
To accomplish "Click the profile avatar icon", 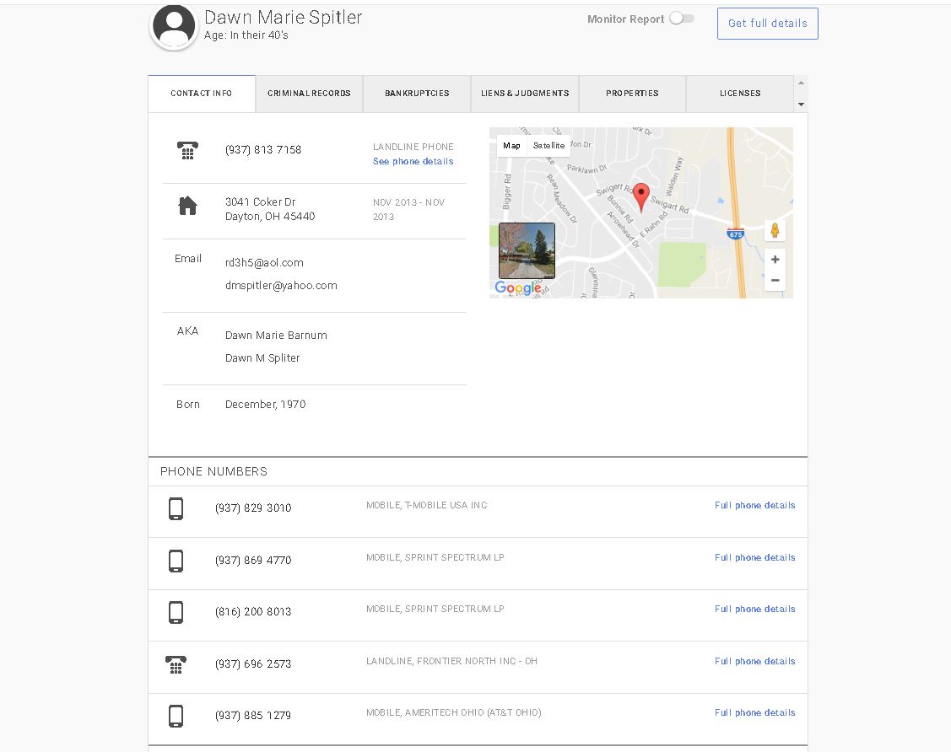I will point(174,26).
